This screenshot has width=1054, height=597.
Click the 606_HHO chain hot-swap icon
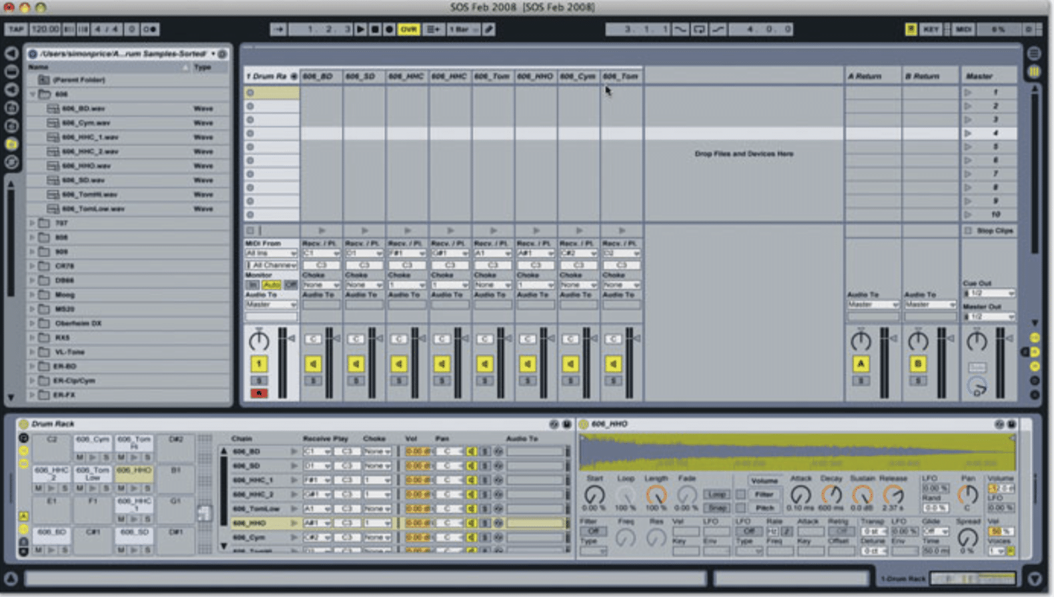[498, 523]
